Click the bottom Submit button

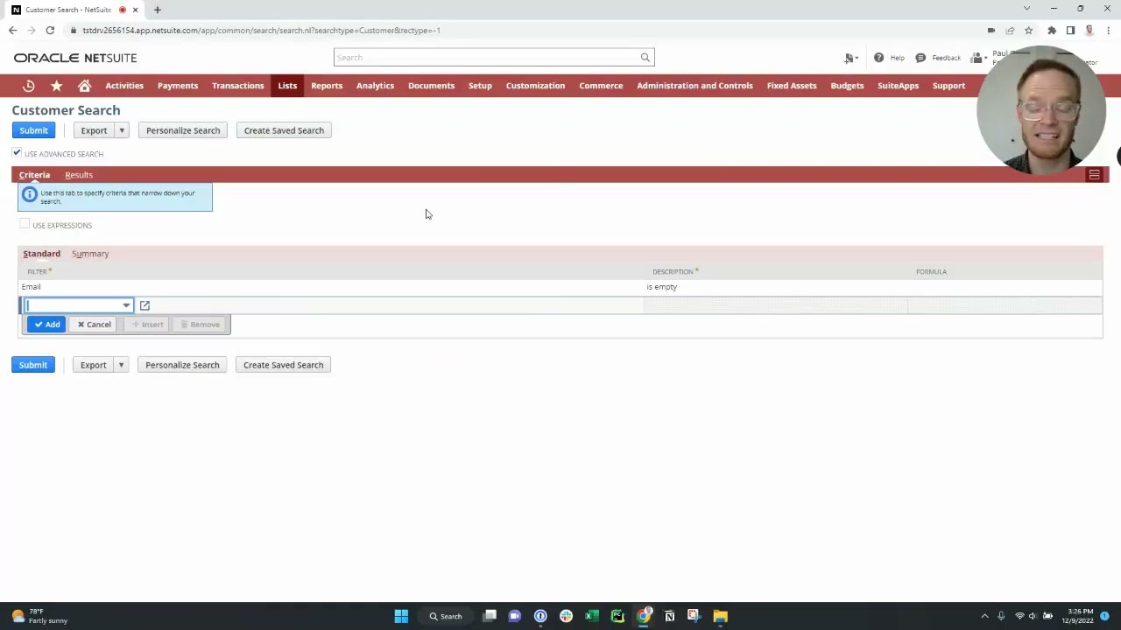33,365
